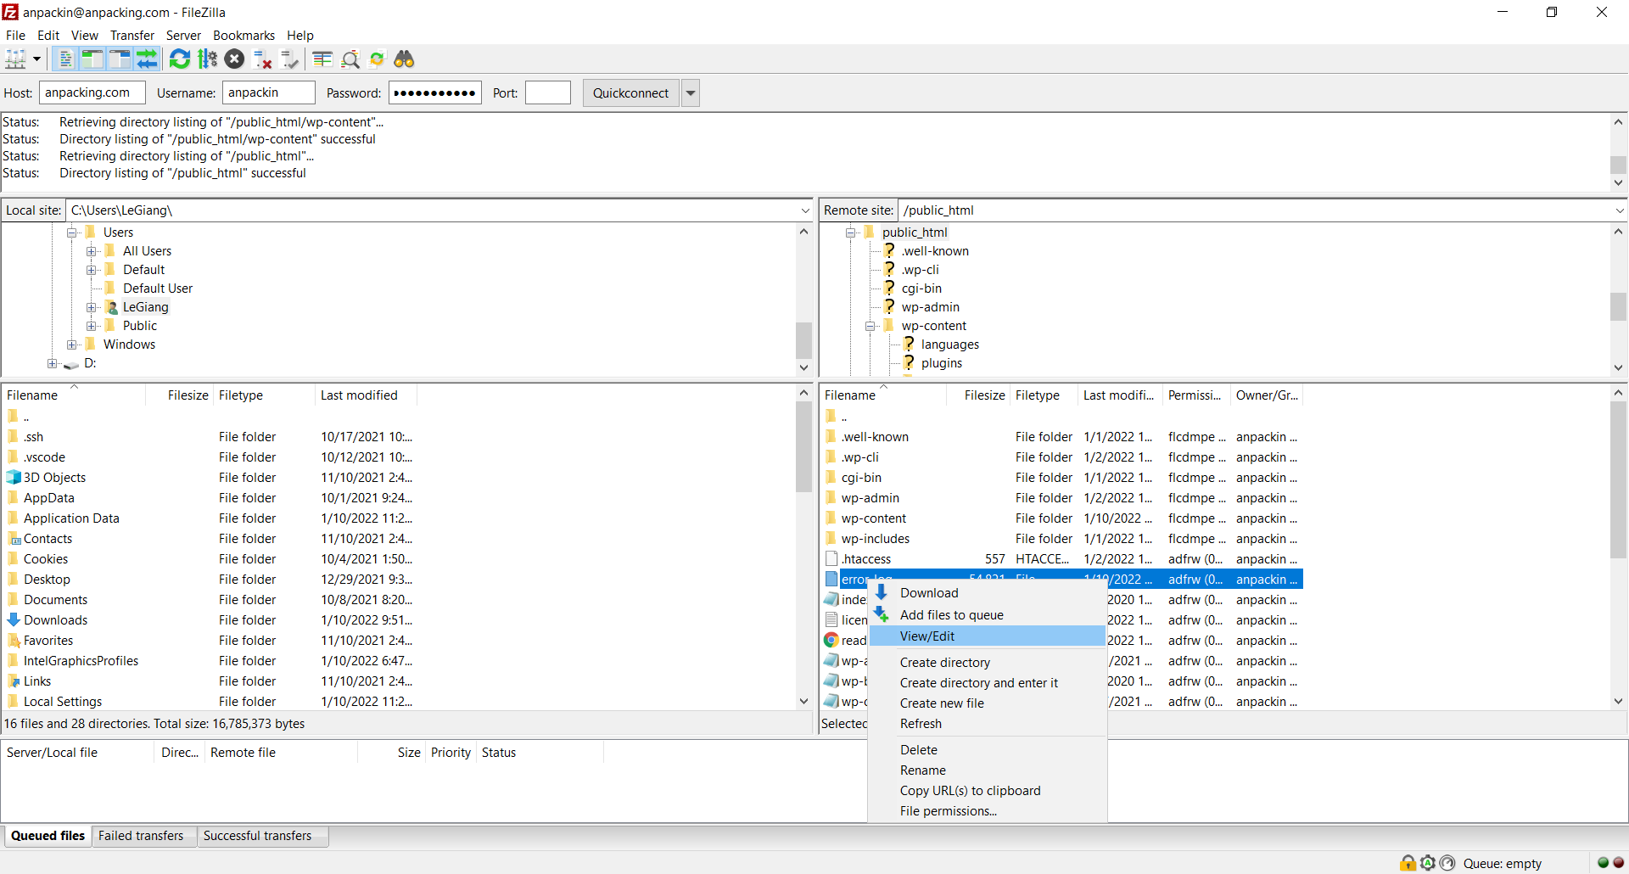Disconnect from the current server
This screenshot has height=874, width=1629.
click(263, 59)
